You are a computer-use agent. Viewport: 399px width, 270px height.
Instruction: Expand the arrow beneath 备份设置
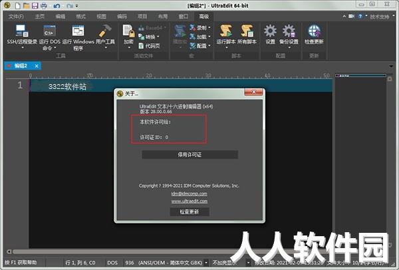289,48
